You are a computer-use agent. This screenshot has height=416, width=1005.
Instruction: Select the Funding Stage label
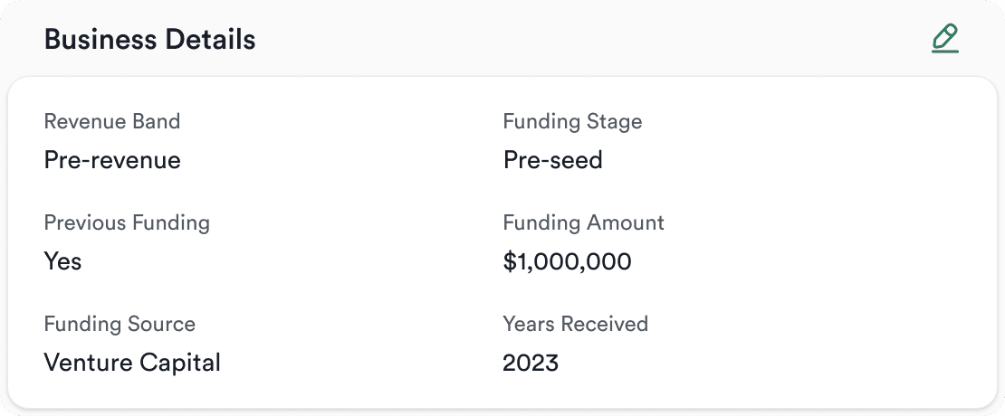coord(572,121)
